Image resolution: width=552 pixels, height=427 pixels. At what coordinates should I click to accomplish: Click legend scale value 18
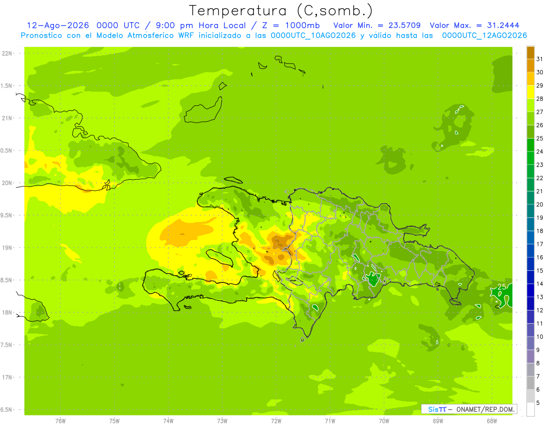pos(540,231)
